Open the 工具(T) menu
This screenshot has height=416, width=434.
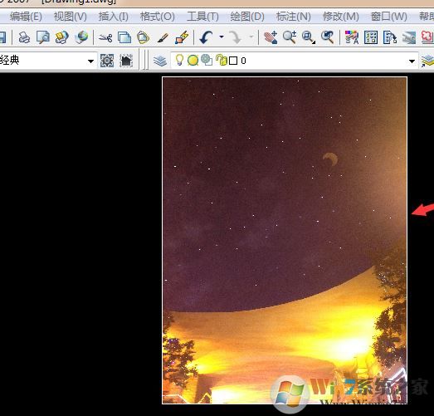pos(202,17)
